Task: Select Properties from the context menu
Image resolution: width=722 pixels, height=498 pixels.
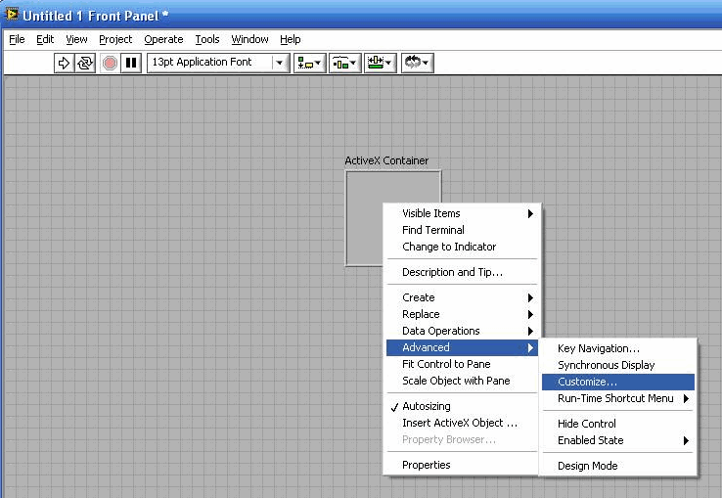Action: [x=426, y=465]
